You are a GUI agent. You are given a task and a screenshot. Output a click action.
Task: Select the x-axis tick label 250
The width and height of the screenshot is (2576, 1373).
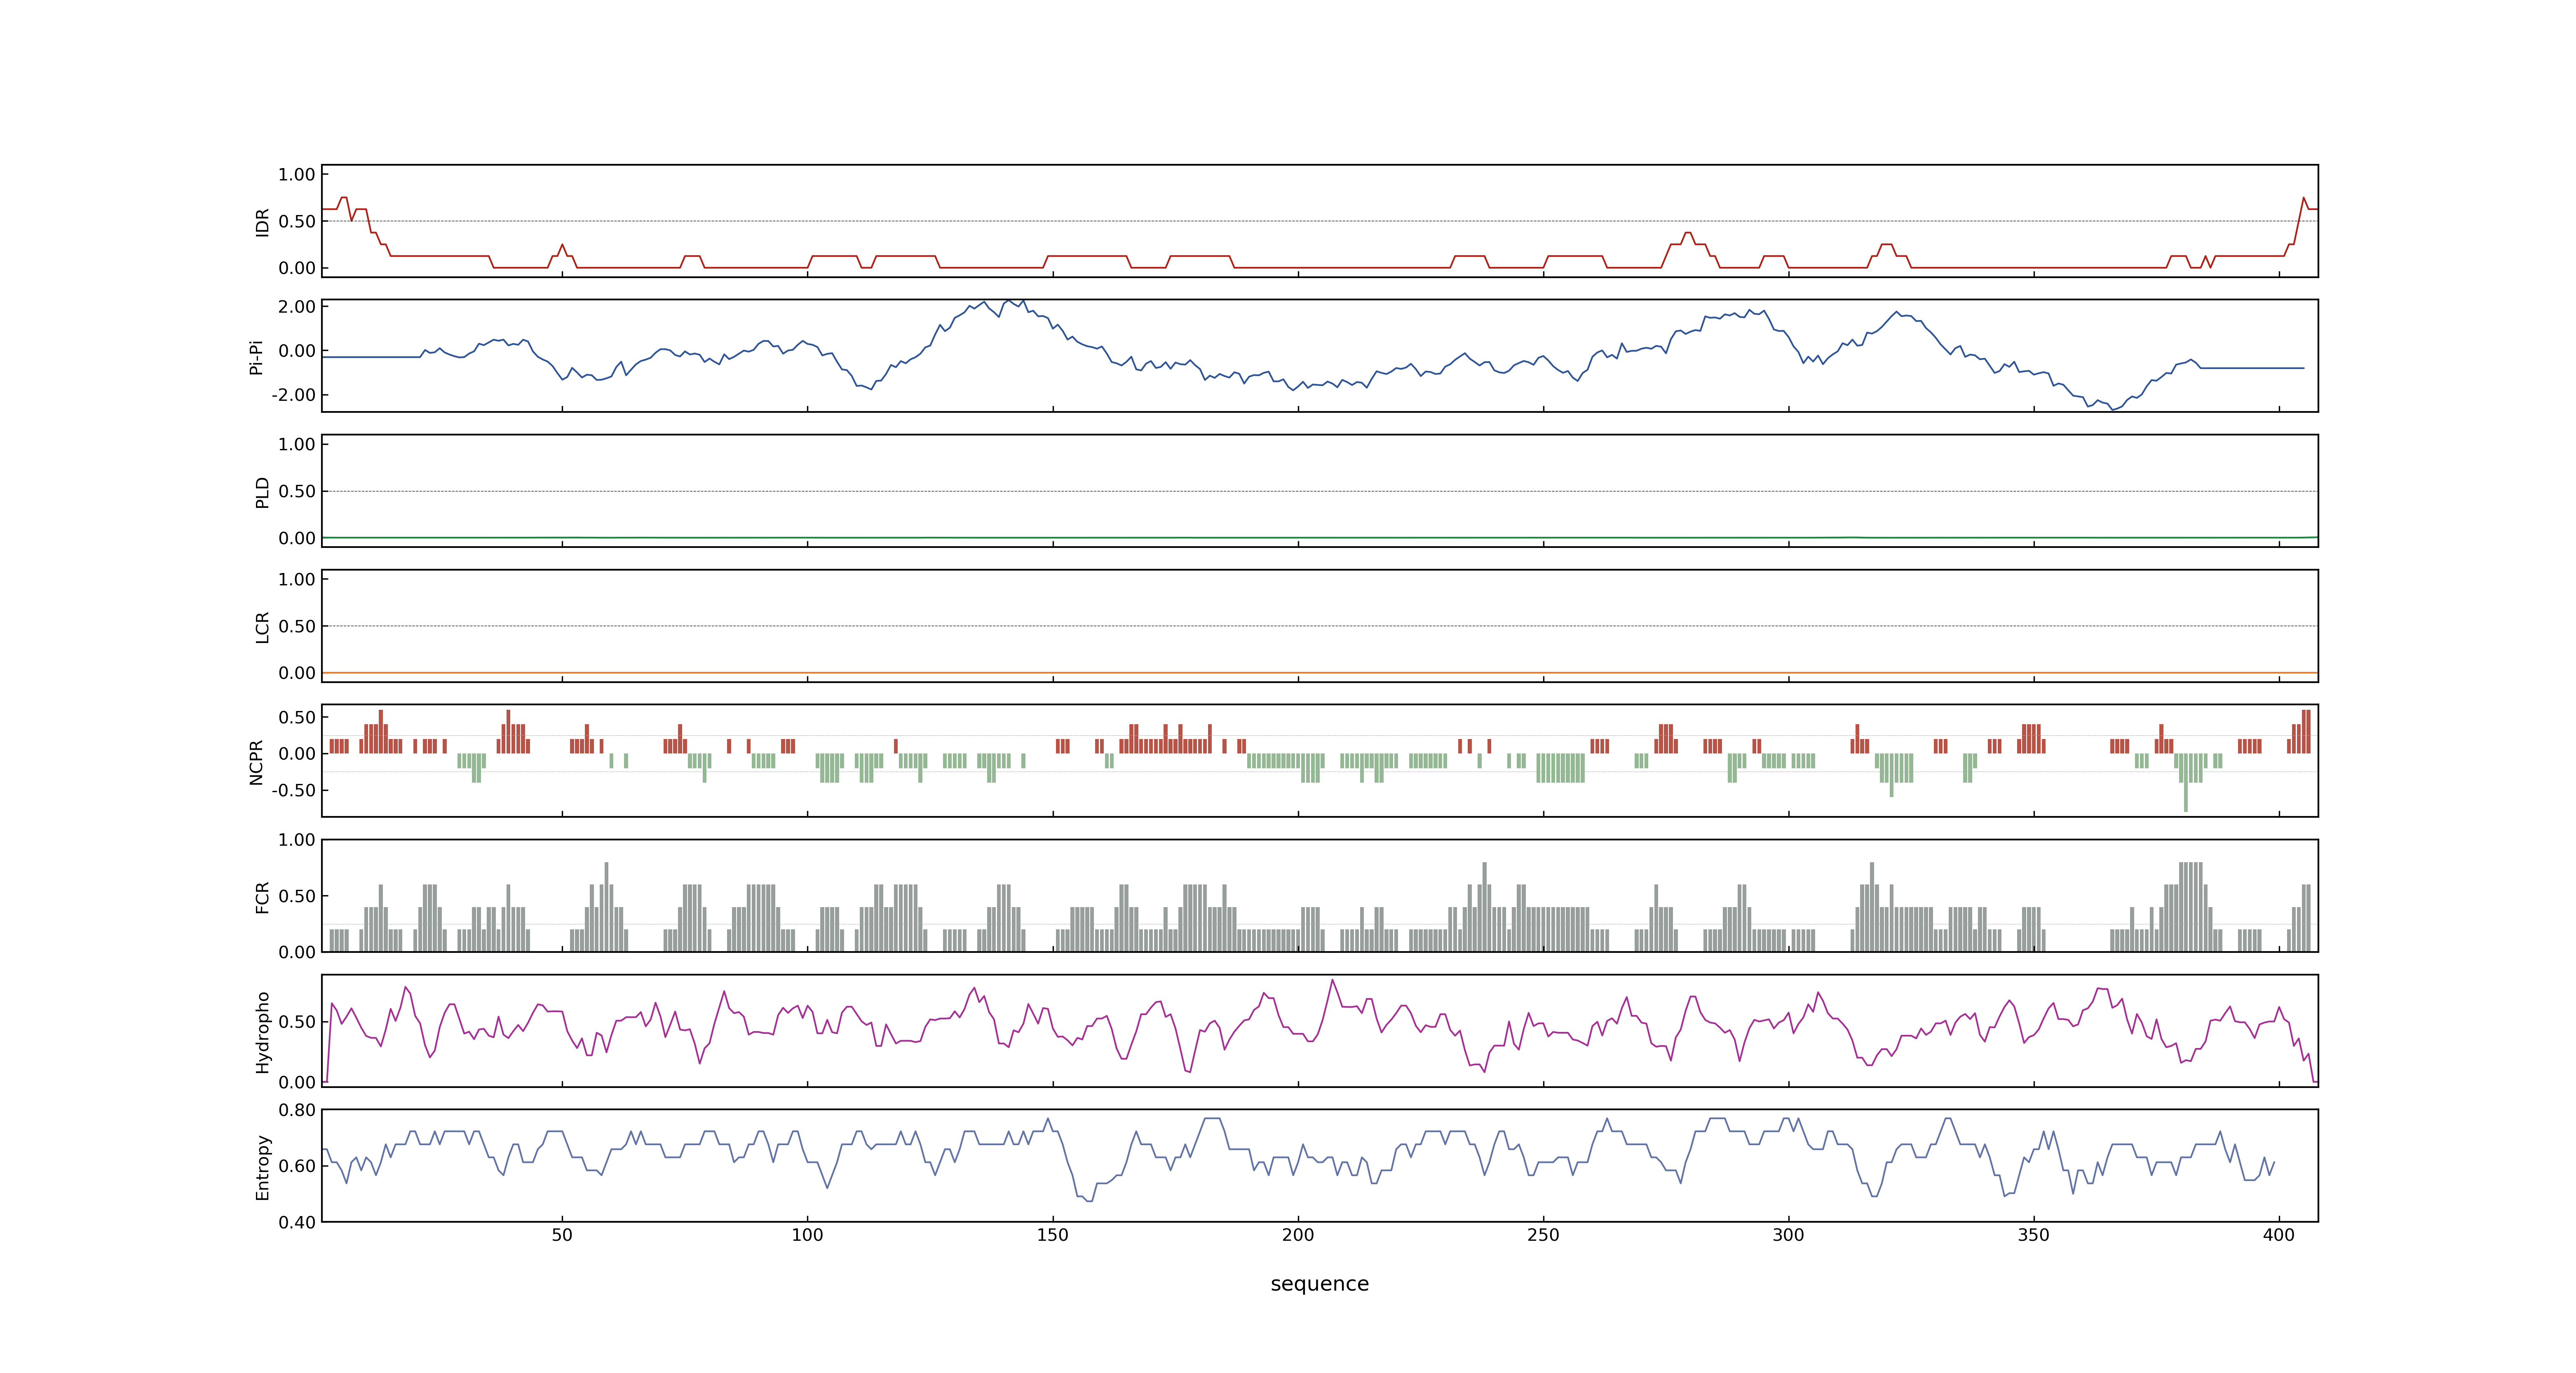pyautogui.click(x=1543, y=1235)
